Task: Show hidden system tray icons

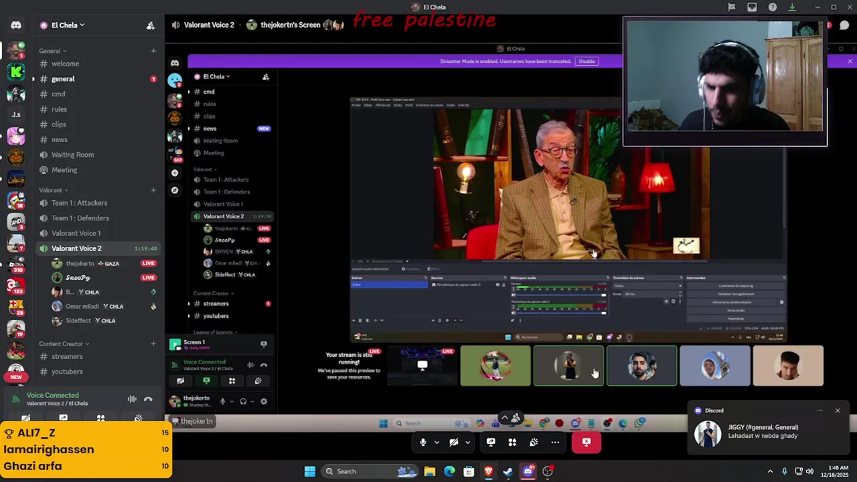Action: pyautogui.click(x=770, y=471)
